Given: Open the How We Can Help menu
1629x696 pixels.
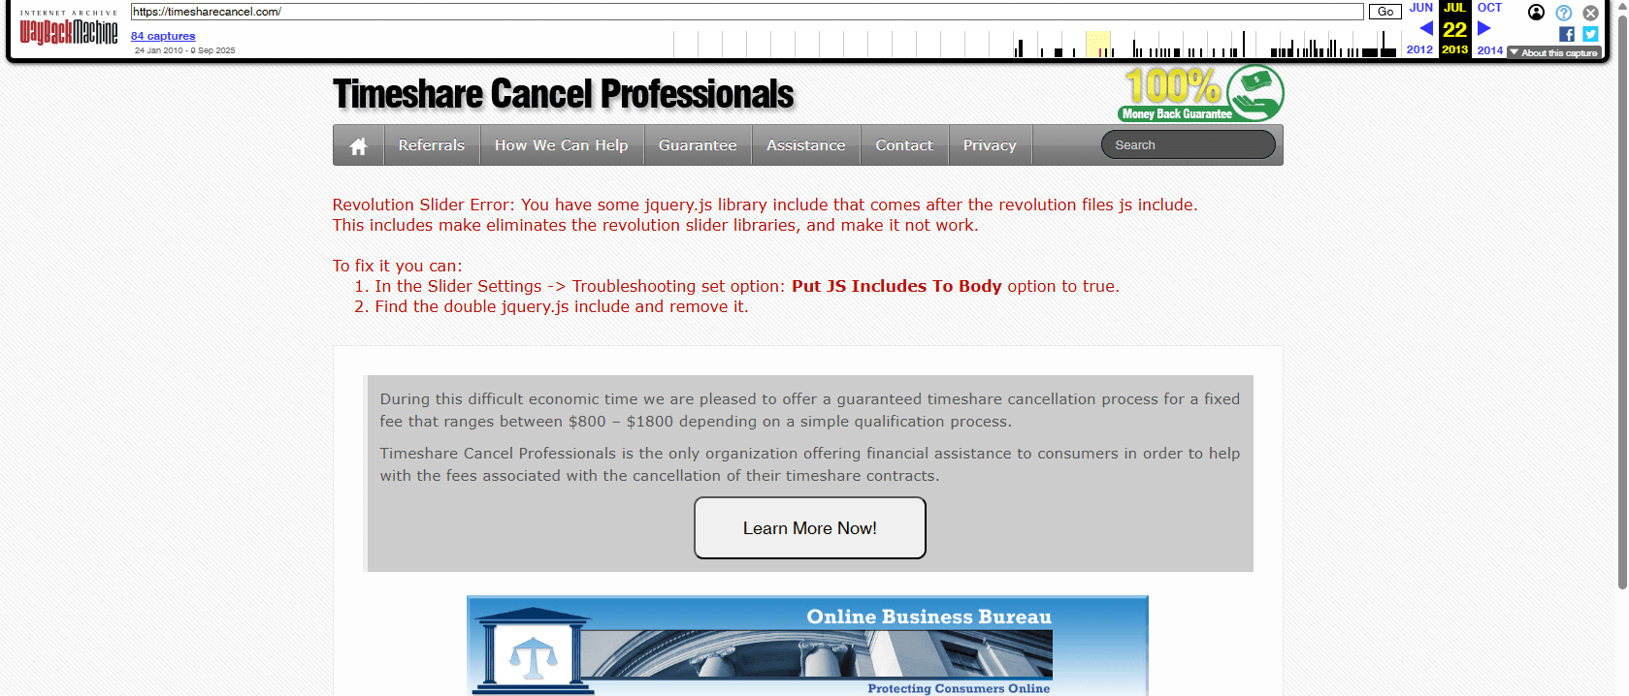Looking at the screenshot, I should [x=561, y=145].
